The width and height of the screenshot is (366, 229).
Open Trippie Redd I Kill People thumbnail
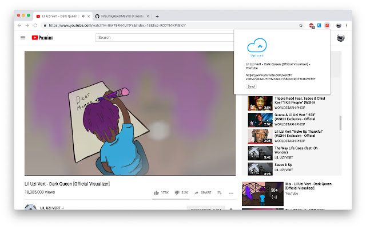[x=260, y=103]
